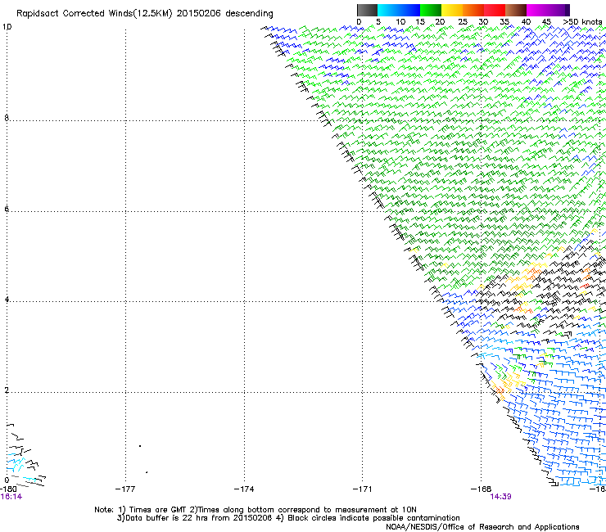
Task: Click the 'NOAA/NESDIS/Office of Research and Applications' credit
Action: click(482, 527)
